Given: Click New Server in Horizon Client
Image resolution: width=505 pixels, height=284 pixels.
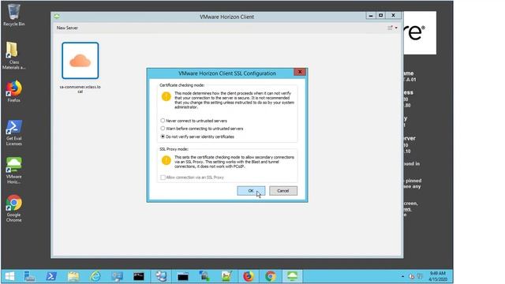Looking at the screenshot, I should tap(67, 28).
